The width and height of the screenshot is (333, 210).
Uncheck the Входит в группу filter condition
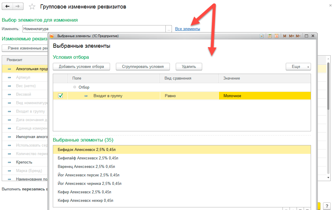coord(60,96)
